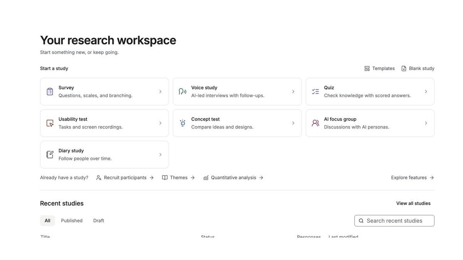The height and width of the screenshot is (260, 463).
Task: Open Voice study via its chevron
Action: (293, 92)
